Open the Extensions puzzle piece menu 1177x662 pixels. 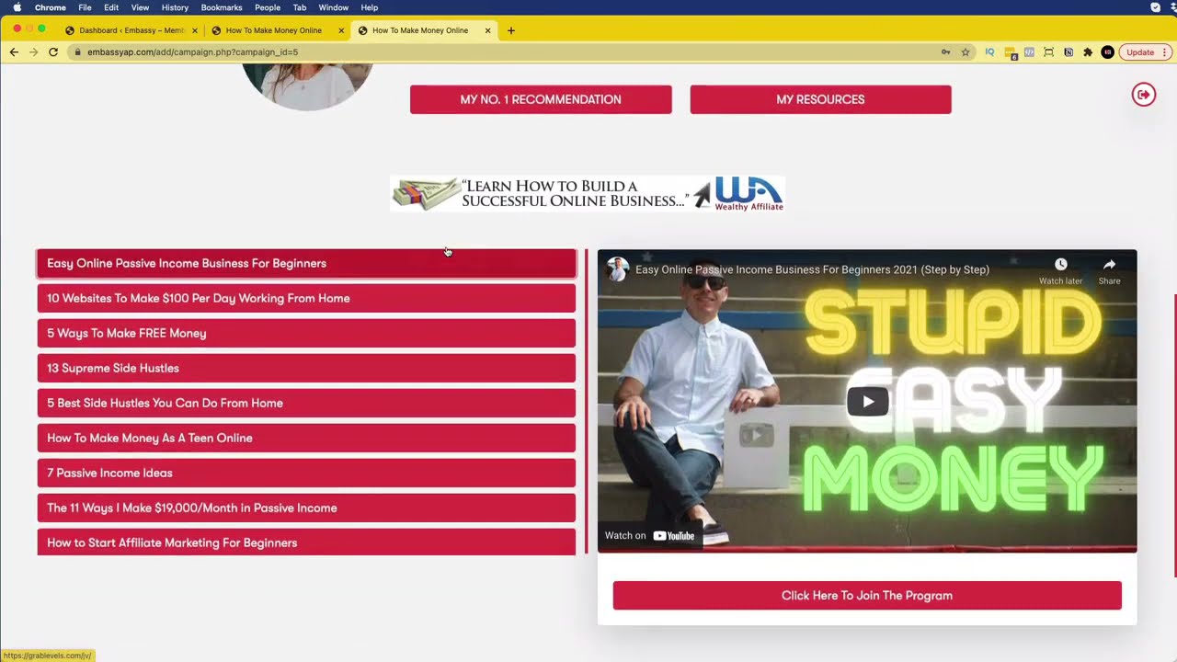(1088, 52)
